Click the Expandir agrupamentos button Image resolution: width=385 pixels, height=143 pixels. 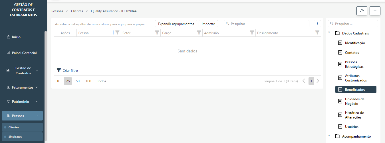coord(176,24)
